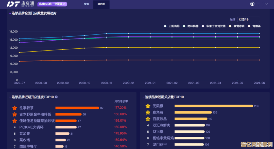The image size is (274, 149).
Task: Click the 吃喝玩乐购 channel badge
Action: click(x=52, y=4)
